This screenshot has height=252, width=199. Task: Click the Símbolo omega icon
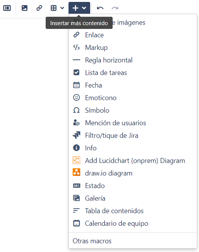[x=76, y=110]
